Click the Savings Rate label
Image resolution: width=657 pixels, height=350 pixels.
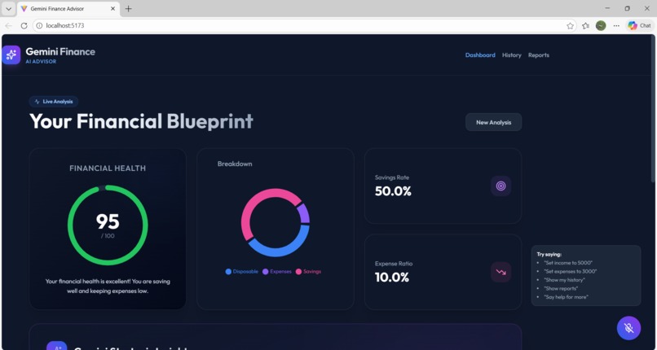click(x=392, y=177)
